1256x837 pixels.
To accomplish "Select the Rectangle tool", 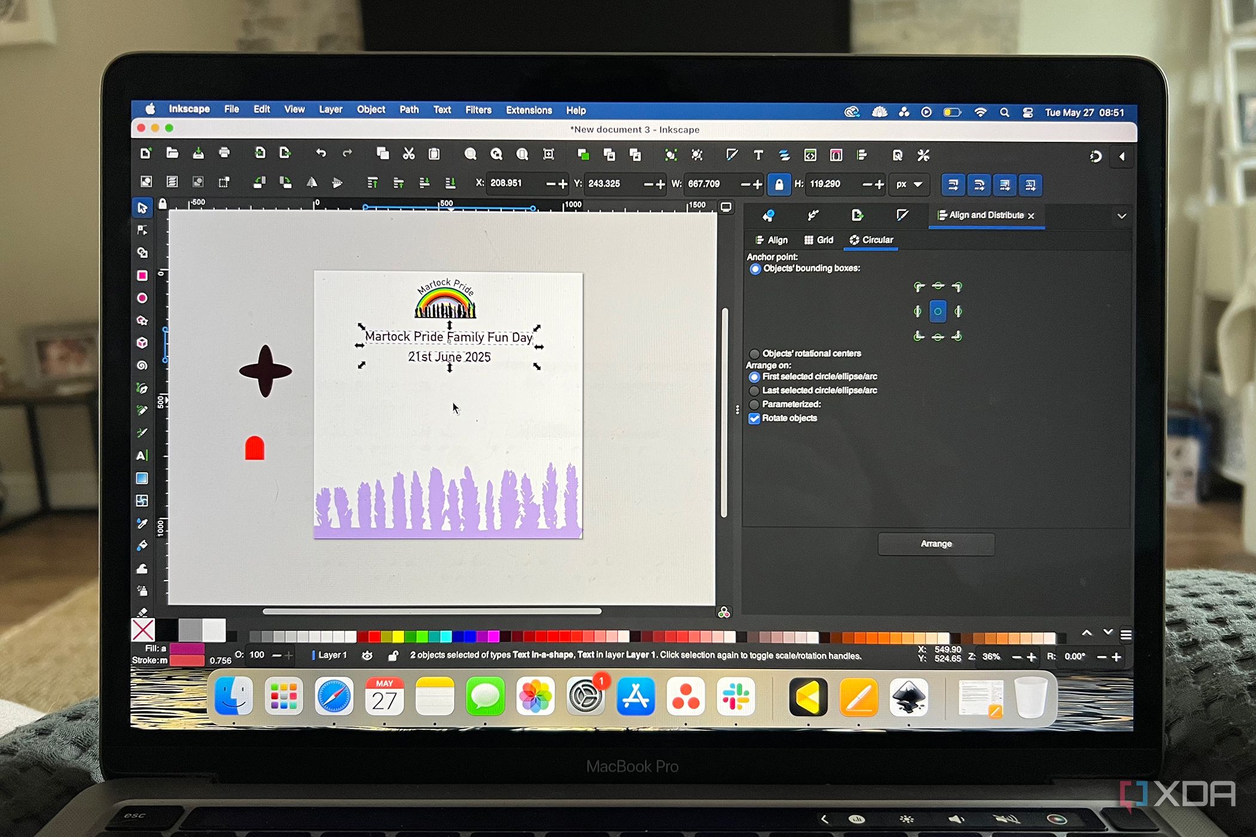I will 142,276.
